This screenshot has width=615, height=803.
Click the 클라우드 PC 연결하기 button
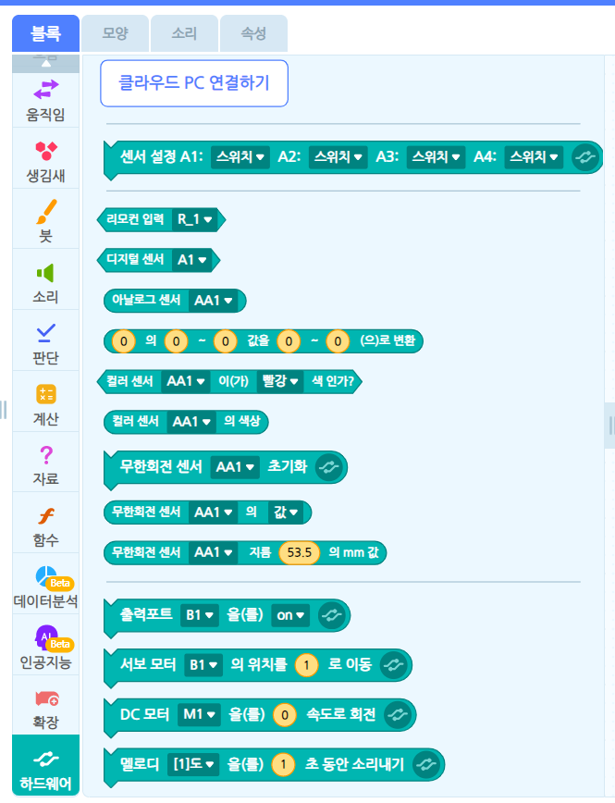194,83
